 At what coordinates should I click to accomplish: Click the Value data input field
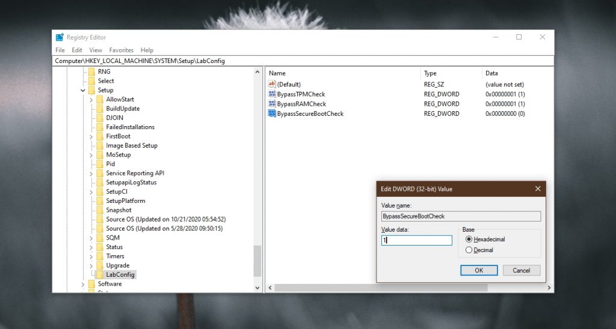click(416, 240)
